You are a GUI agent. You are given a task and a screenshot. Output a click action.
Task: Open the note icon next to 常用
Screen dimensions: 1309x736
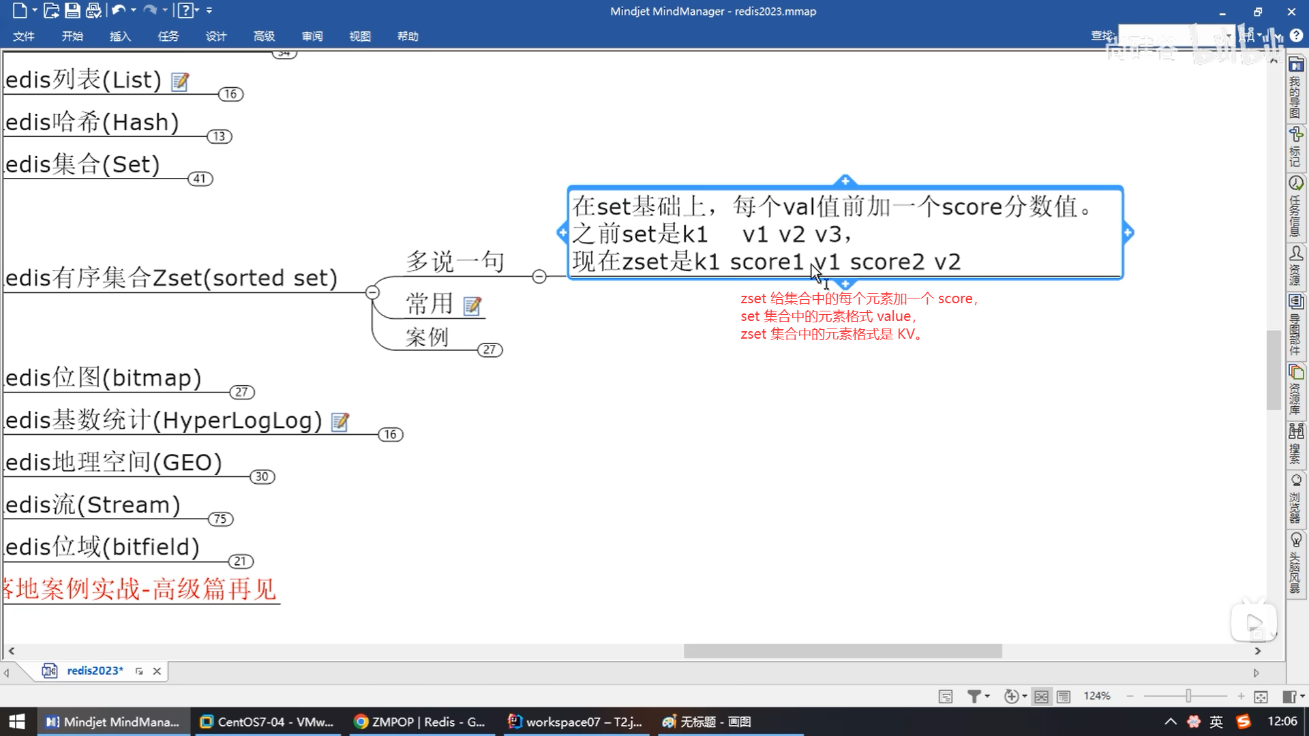472,306
